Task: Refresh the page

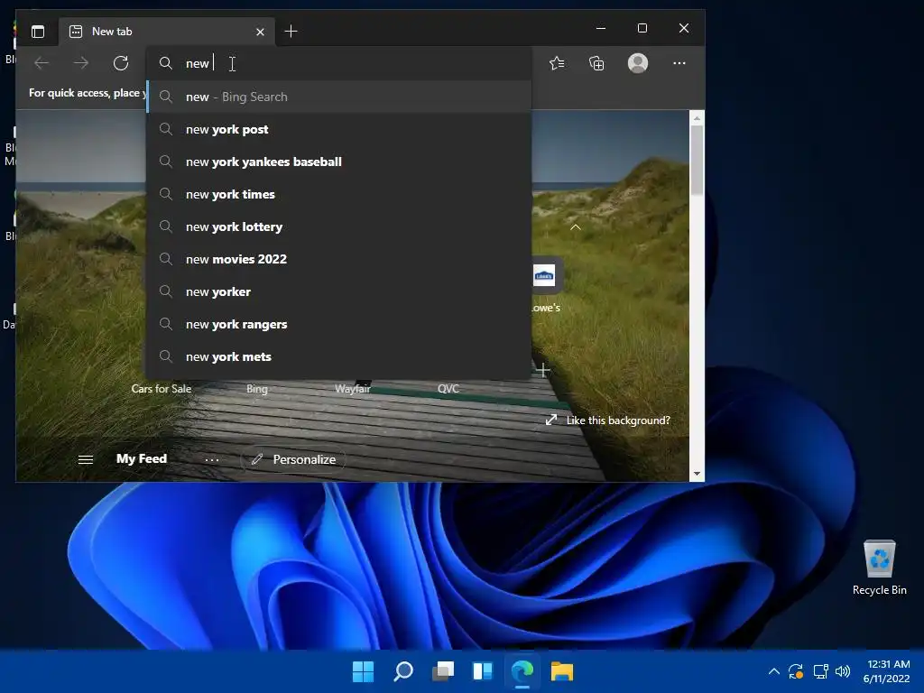Action: pos(121,63)
